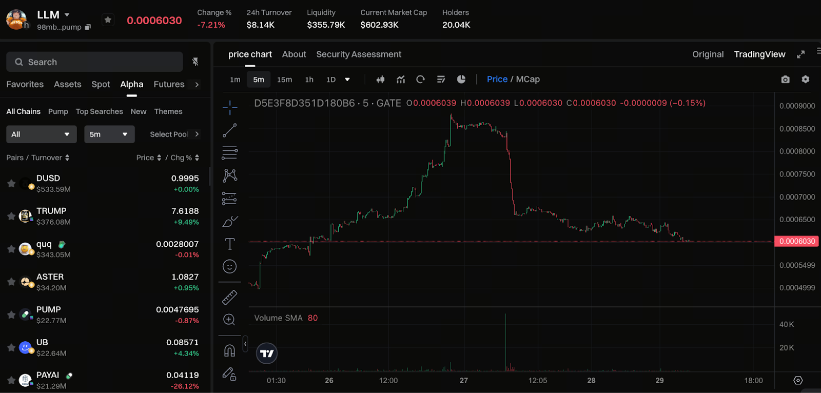Viewport: 821px width, 393px height.
Task: Favorite the UB pair with its star
Action: (11, 347)
